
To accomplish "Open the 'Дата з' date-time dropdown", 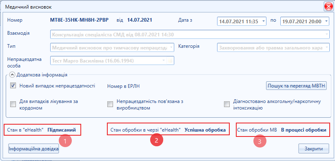I will pos(263,21).
